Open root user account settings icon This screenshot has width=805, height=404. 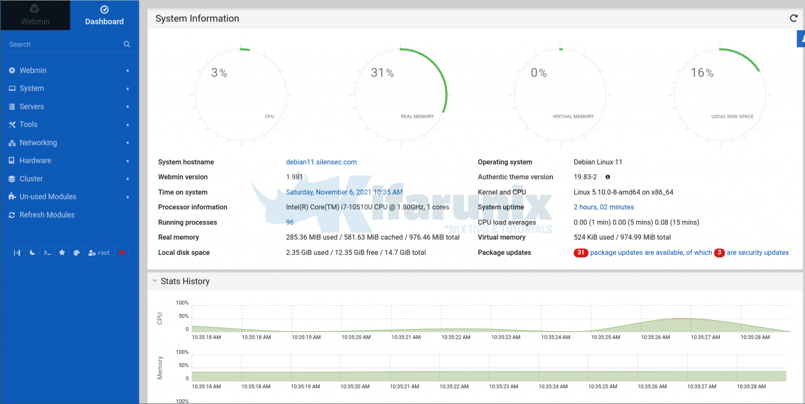point(99,253)
